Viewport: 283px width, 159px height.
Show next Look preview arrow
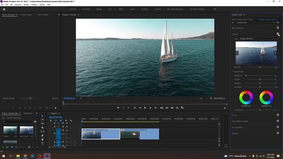click(275, 53)
